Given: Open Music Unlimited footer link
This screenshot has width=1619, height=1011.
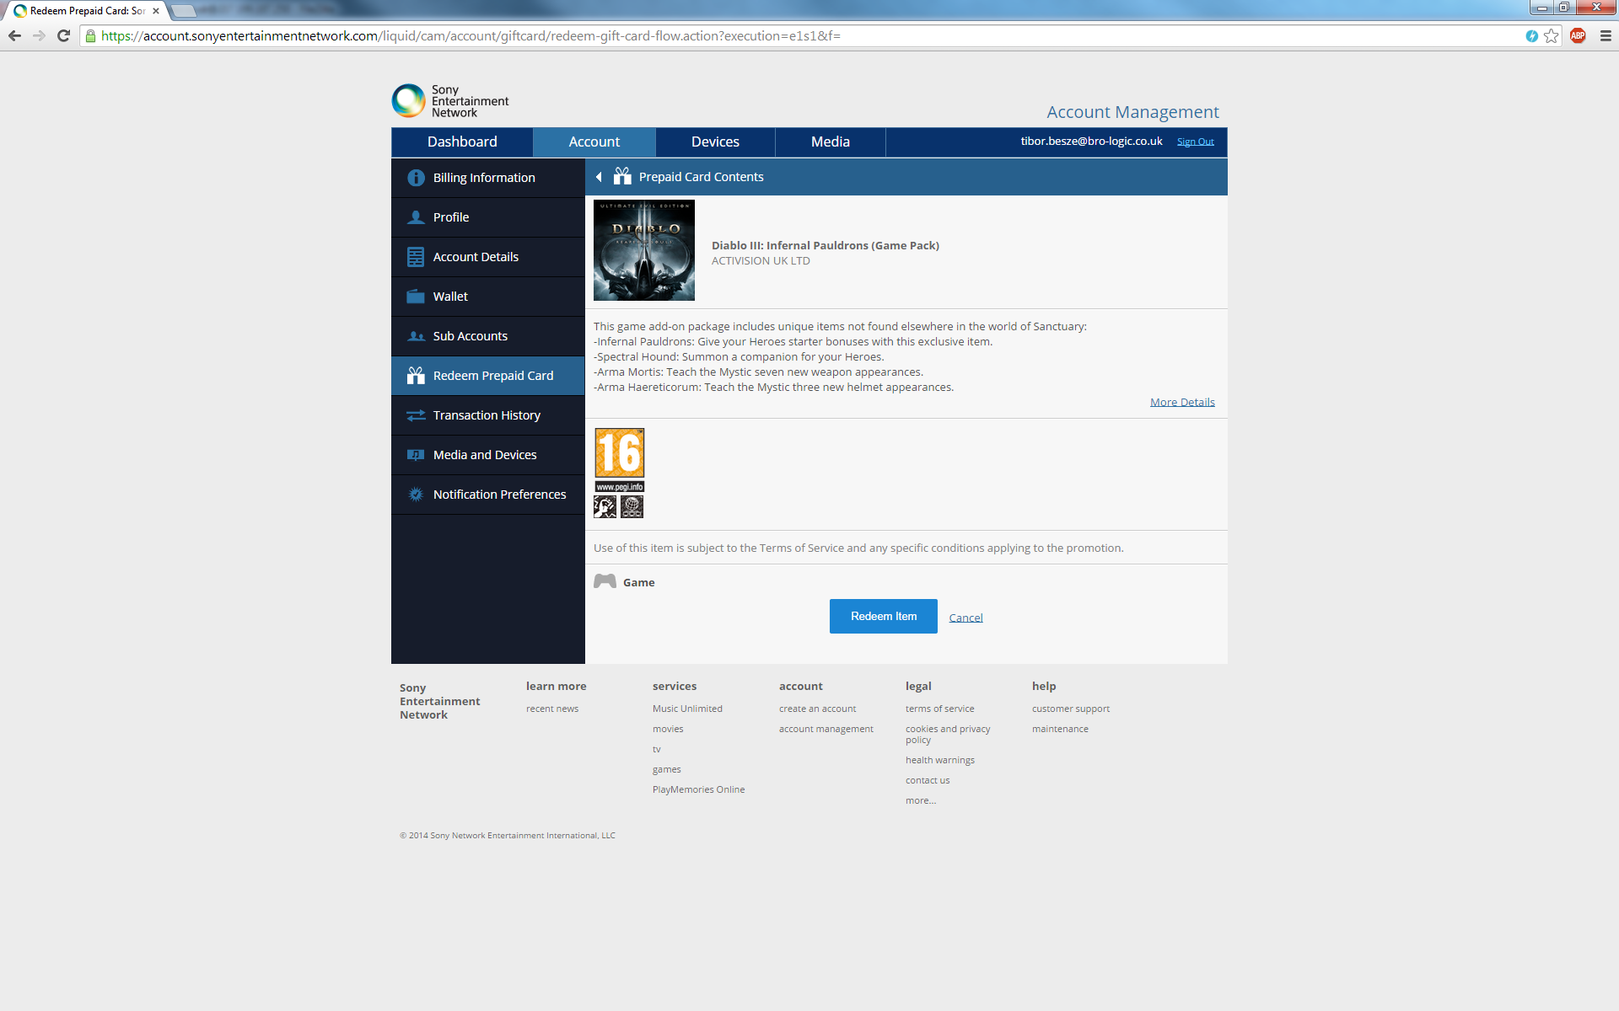Looking at the screenshot, I should click(x=687, y=709).
